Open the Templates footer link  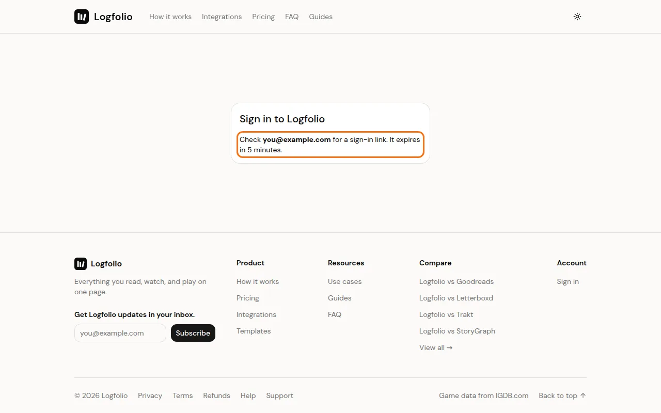coord(254,331)
